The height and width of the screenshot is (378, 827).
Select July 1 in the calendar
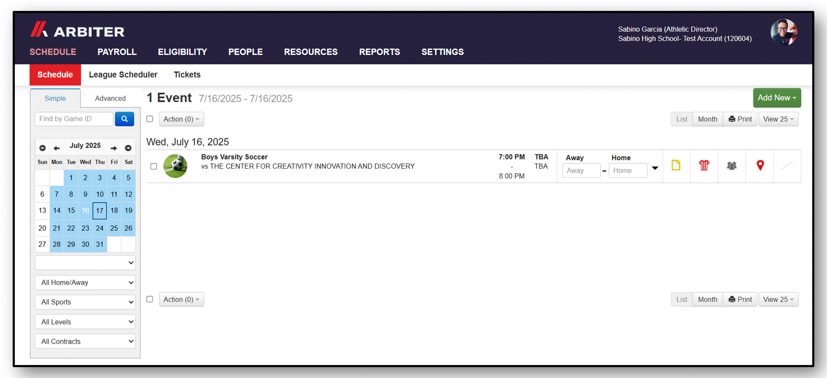[x=71, y=178]
